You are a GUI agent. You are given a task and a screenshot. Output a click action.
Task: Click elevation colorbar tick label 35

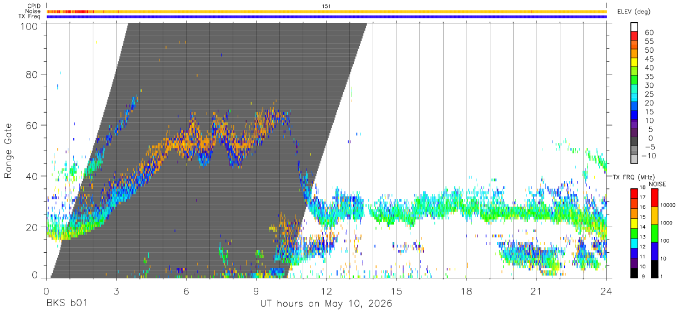pos(649,77)
